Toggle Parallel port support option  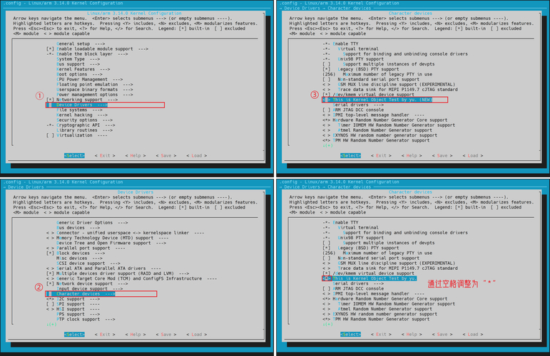coord(50,248)
